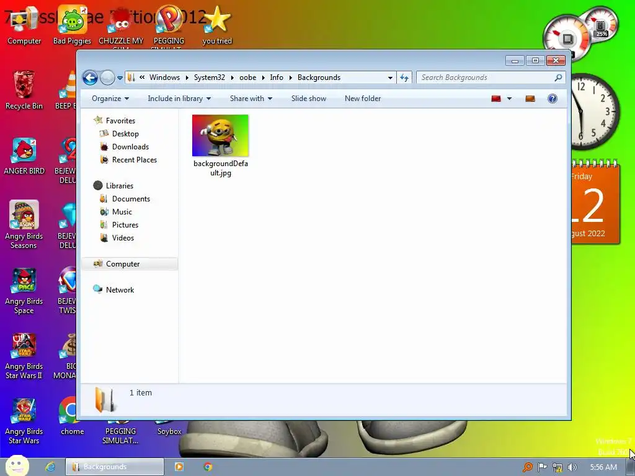Select Network in navigation pane
This screenshot has height=476, width=635.
click(120, 289)
